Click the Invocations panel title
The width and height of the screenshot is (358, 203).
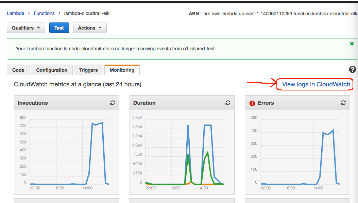(33, 103)
